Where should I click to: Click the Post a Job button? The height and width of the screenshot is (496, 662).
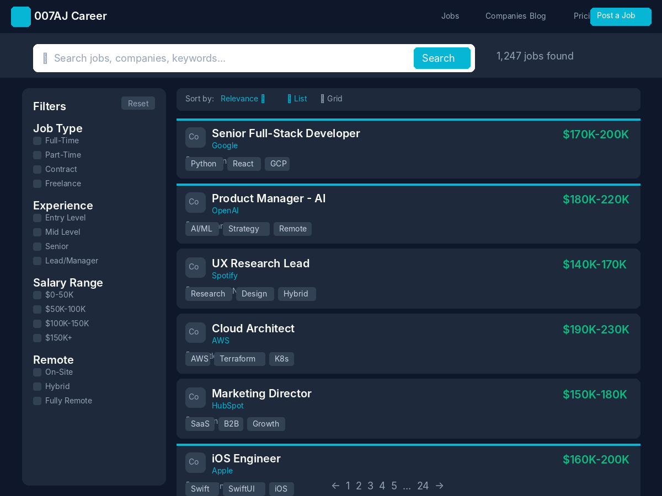[621, 17]
